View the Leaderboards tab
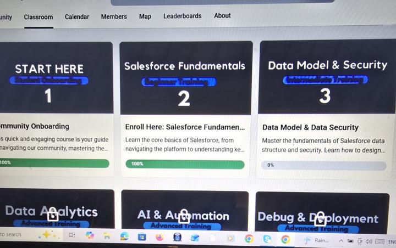The image size is (396, 248). (183, 16)
